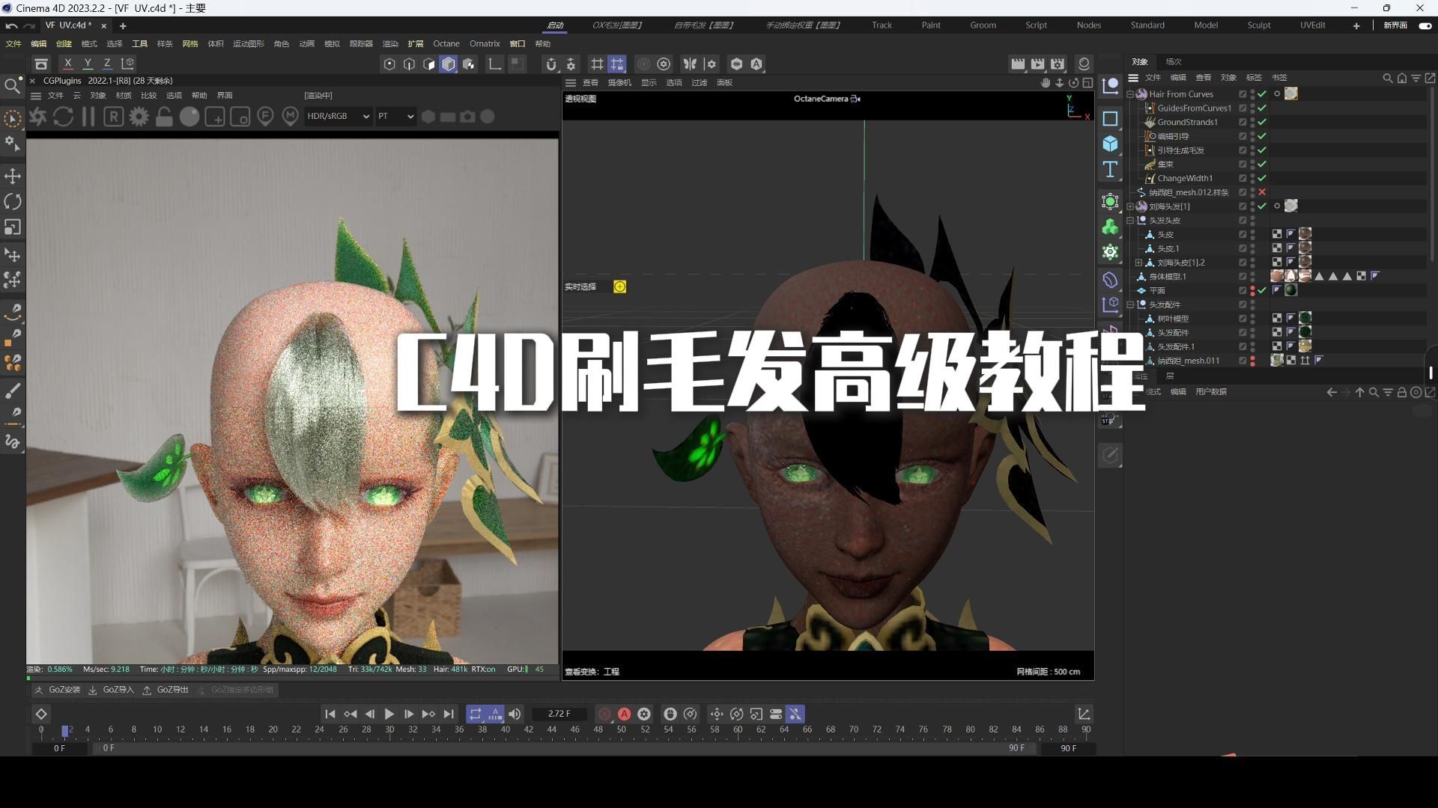Viewport: 1438px width, 808px height.
Task: Click GoZ导出 button
Action: coord(166,690)
